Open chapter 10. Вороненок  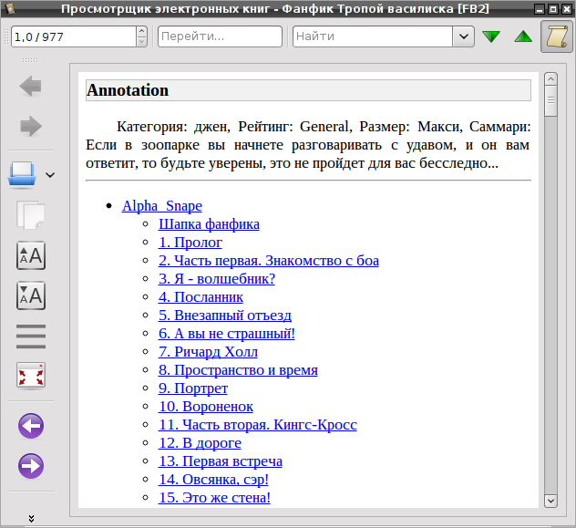206,407
